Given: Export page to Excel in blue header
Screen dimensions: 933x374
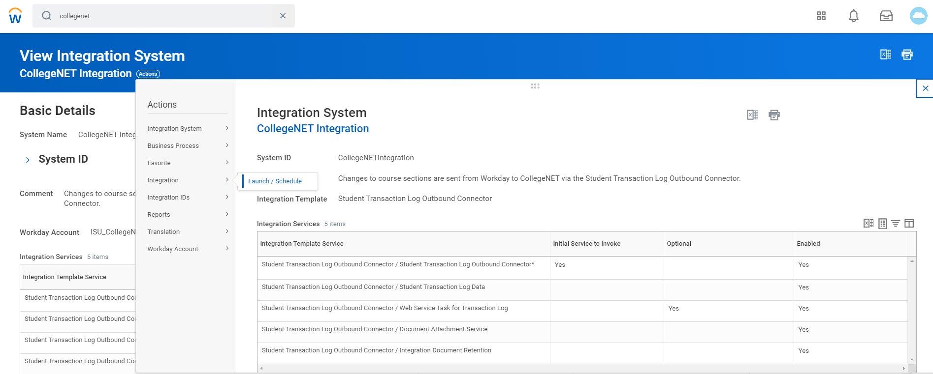Looking at the screenshot, I should (886, 55).
